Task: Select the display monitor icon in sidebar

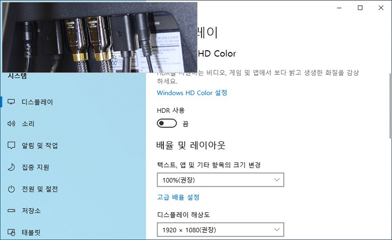Action: tap(11, 102)
